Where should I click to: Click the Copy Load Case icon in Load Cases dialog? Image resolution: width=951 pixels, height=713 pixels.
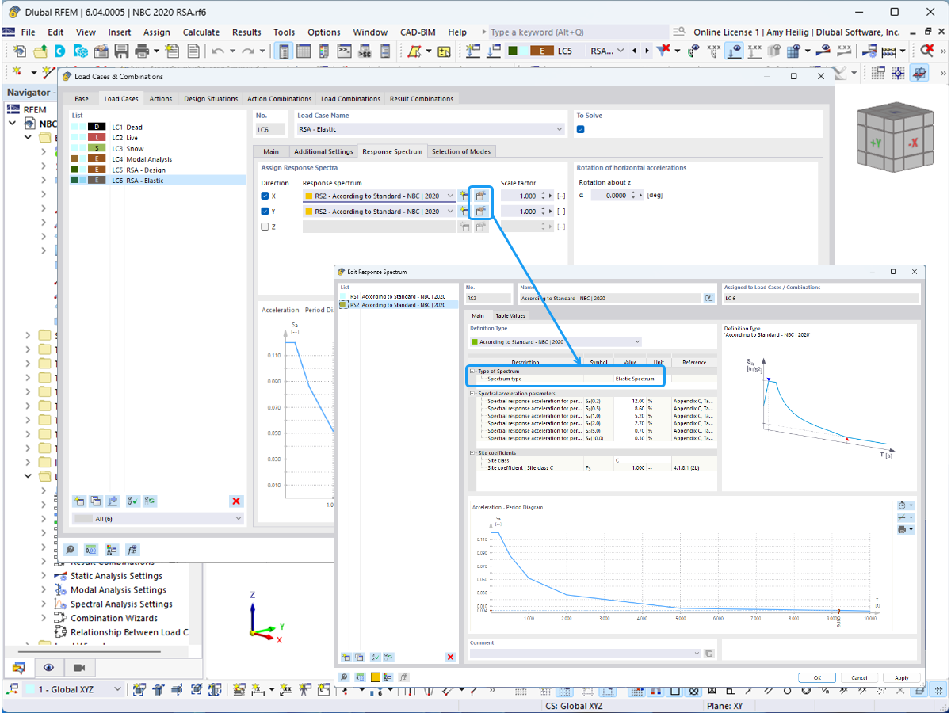(94, 501)
